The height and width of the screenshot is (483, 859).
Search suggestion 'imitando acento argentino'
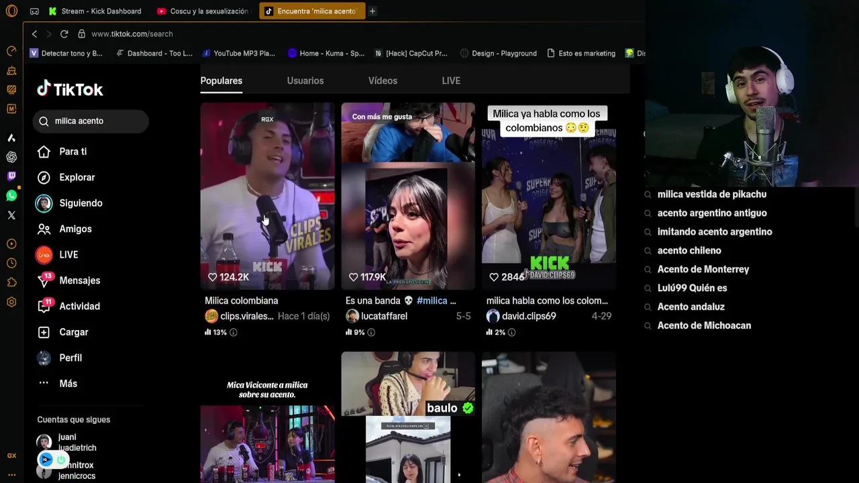[x=715, y=231]
